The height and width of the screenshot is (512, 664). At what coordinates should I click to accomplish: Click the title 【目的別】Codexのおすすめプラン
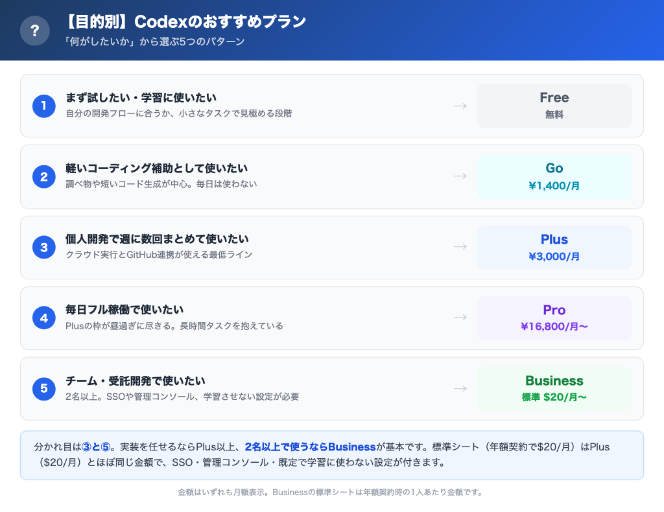pyautogui.click(x=185, y=21)
